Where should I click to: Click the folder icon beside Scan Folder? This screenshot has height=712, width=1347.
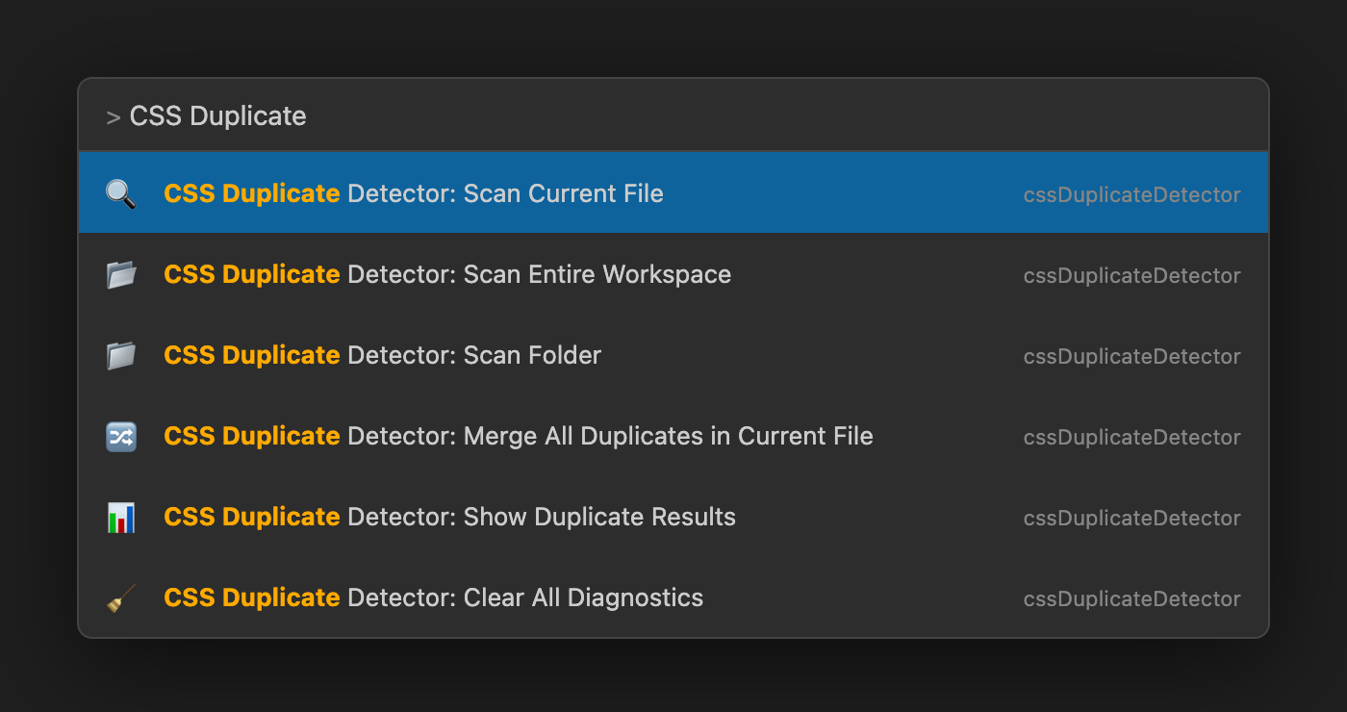[x=120, y=355]
